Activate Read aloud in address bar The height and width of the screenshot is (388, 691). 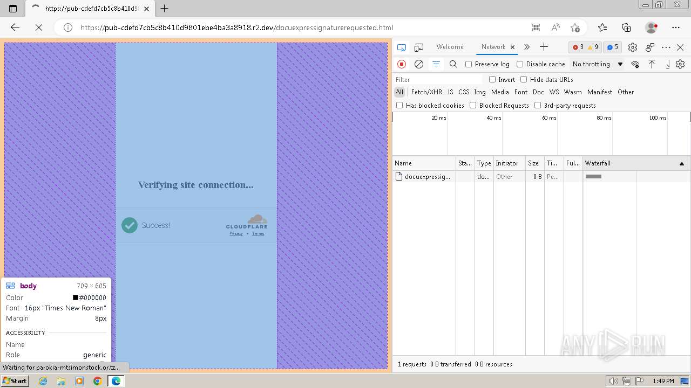[555, 27]
